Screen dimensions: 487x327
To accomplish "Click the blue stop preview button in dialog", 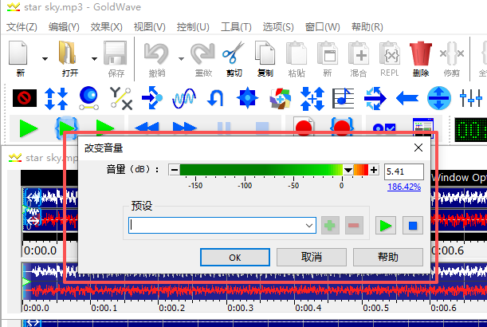I will tap(413, 226).
